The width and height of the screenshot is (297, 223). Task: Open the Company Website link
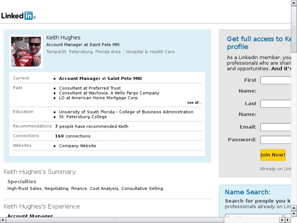78,146
